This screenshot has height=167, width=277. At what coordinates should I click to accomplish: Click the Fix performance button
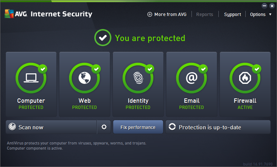pyautogui.click(x=138, y=127)
